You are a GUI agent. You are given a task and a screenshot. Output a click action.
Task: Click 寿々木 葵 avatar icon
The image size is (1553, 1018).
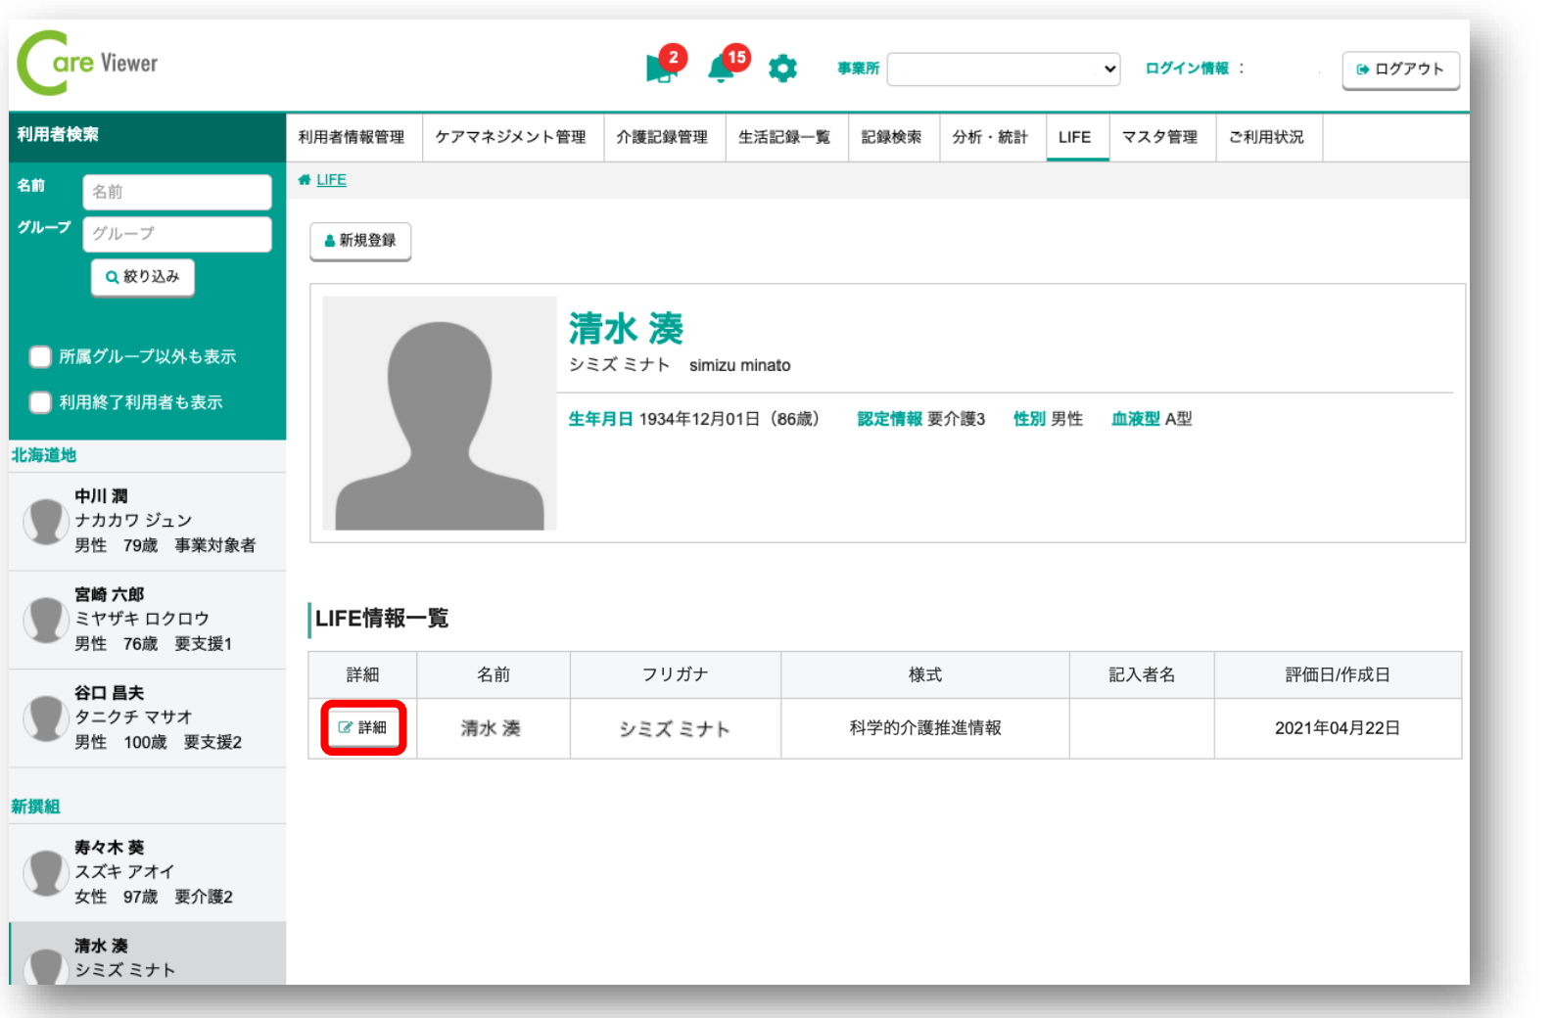(45, 872)
